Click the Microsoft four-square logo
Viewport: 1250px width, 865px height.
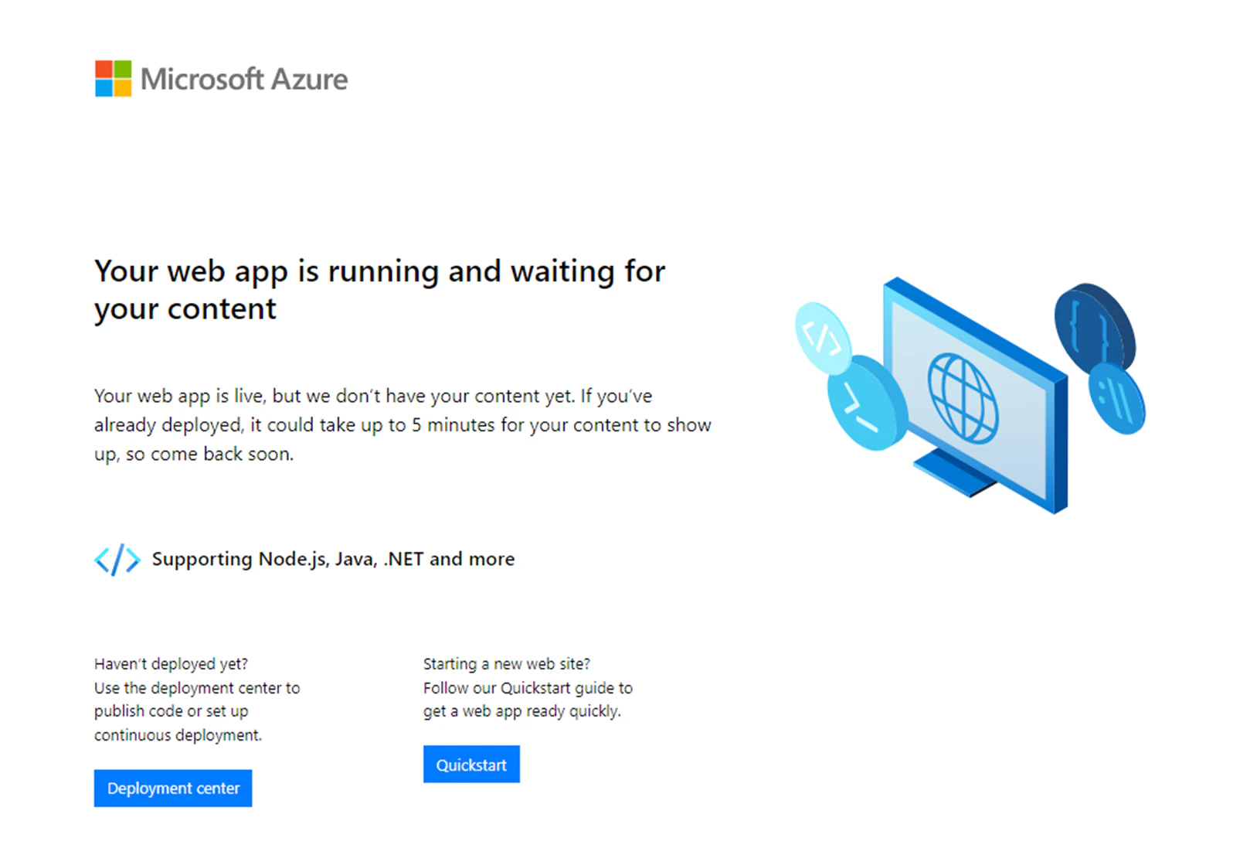[114, 79]
